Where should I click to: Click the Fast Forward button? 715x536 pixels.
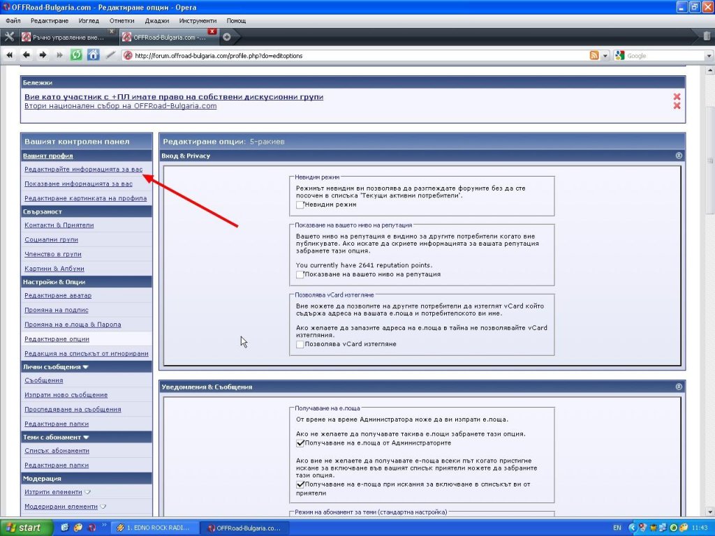(59, 55)
